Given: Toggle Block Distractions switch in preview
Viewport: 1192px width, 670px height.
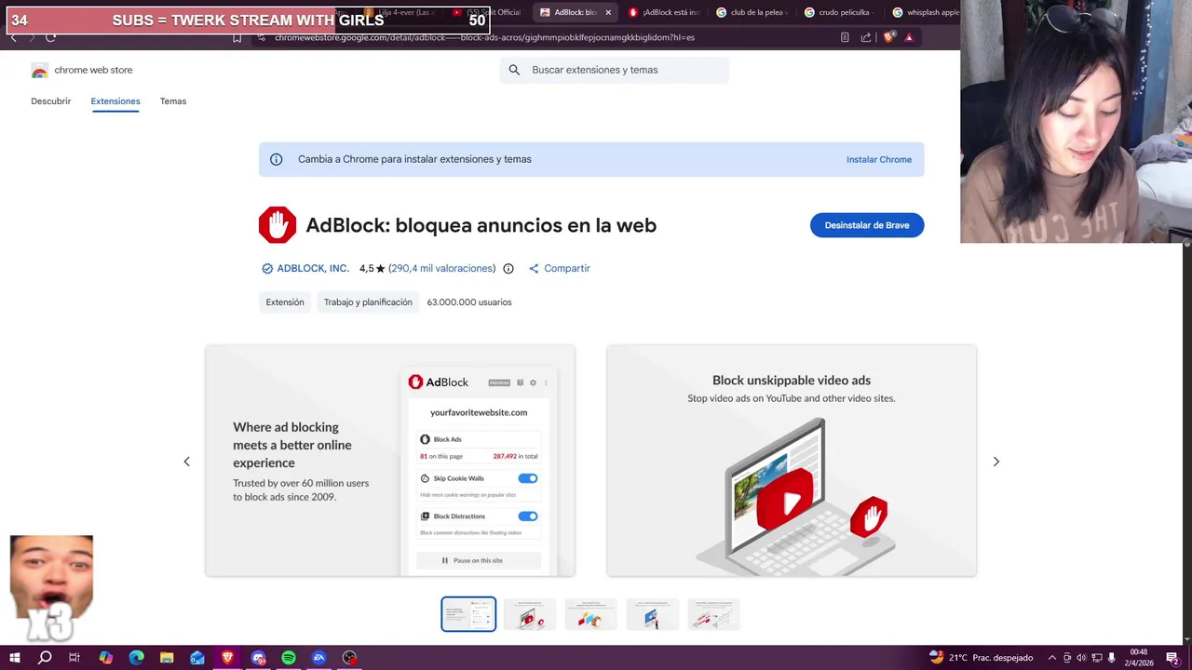Looking at the screenshot, I should (x=528, y=516).
